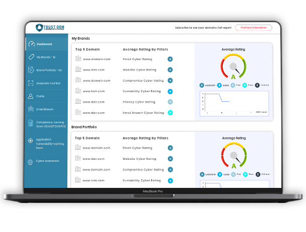The image size is (306, 232).
Task: Click Email Breach Cyber Rating D badge
Action: pos(170,113)
